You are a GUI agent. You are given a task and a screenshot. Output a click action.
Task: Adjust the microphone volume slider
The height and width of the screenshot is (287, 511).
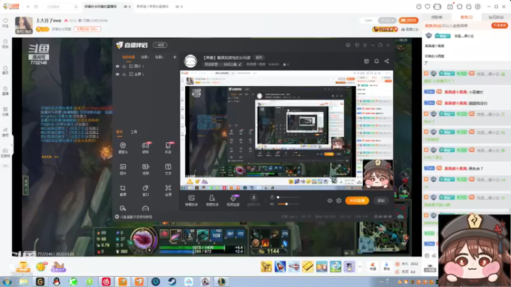point(289,197)
